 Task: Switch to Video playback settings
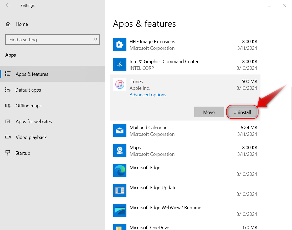click(53, 137)
